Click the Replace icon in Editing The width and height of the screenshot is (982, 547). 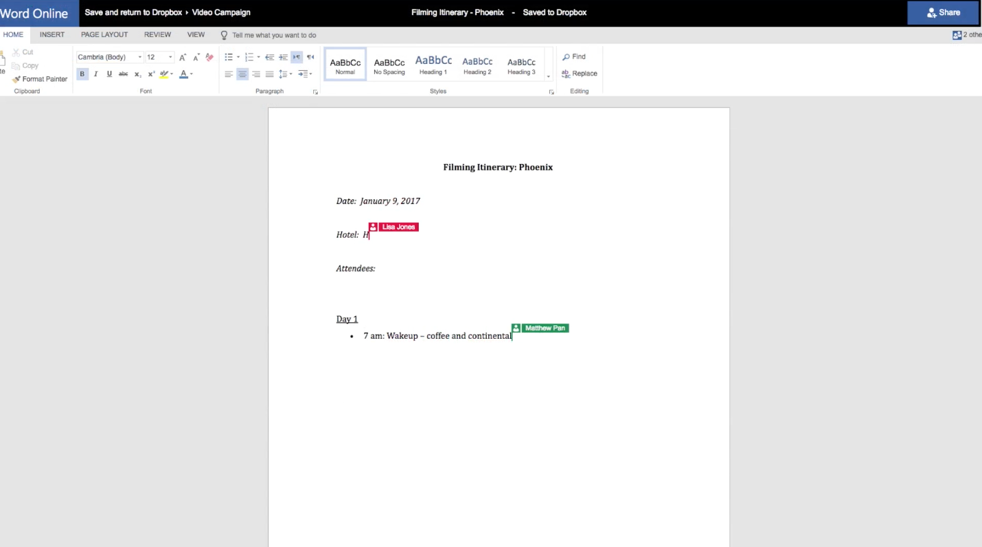pyautogui.click(x=579, y=74)
